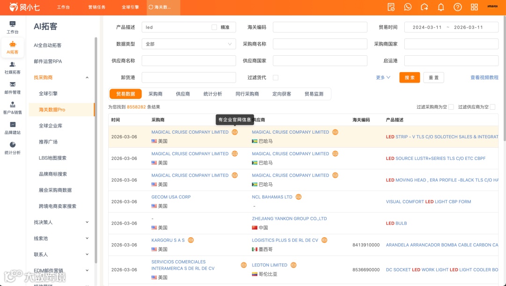The image size is (506, 286).
Task: Click the customer service headset icon in header
Action: pos(424,7)
